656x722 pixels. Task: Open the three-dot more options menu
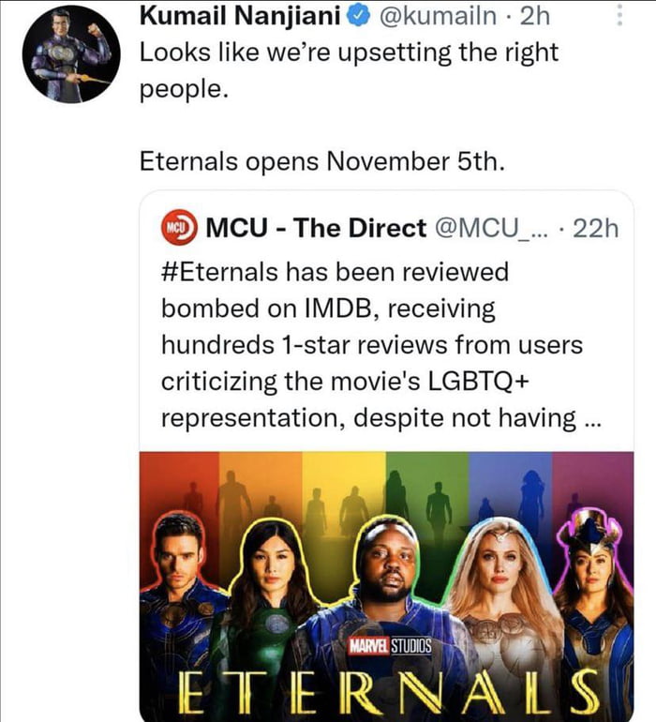pos(617,16)
